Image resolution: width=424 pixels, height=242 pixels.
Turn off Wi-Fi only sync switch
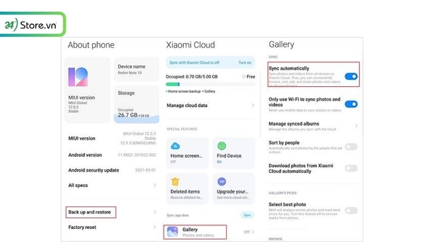tap(351, 104)
